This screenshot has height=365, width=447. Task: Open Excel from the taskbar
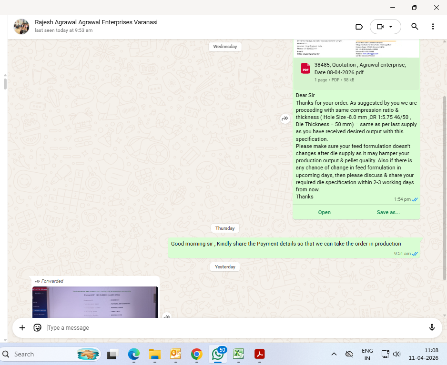(239, 354)
